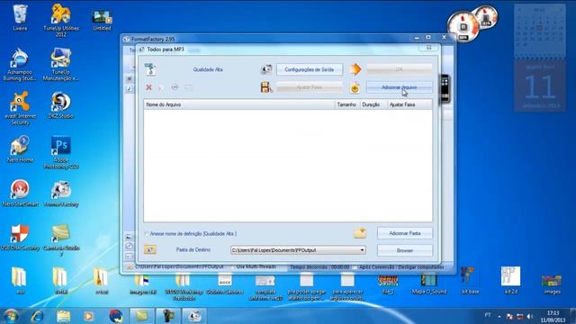Open Adobe Photoshop CS6 desktop shortcut
576x324 pixels.
61,152
